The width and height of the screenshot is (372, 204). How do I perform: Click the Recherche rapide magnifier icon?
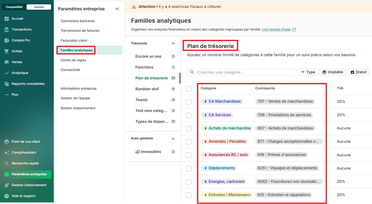click(x=6, y=163)
